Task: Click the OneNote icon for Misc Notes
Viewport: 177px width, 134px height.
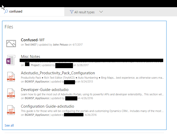Action: pyautogui.click(x=11, y=60)
